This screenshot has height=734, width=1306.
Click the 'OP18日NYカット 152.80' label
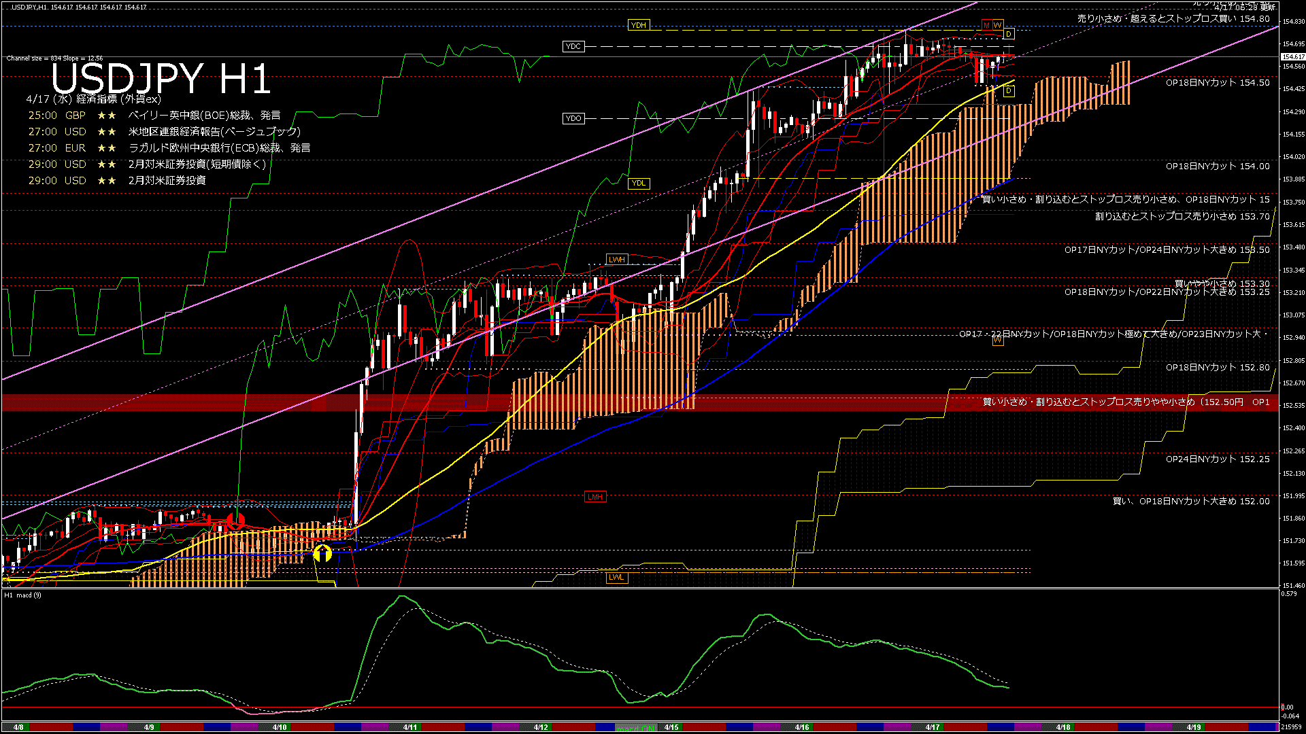(x=1218, y=368)
